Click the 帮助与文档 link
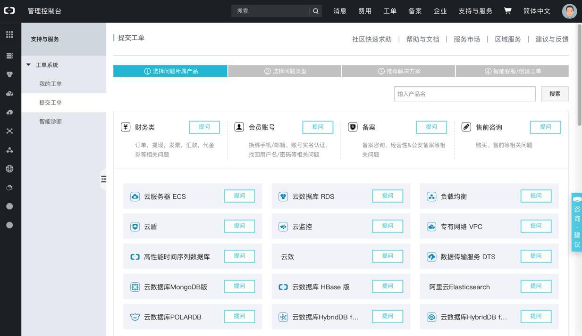Image resolution: width=582 pixels, height=336 pixels. tap(422, 39)
